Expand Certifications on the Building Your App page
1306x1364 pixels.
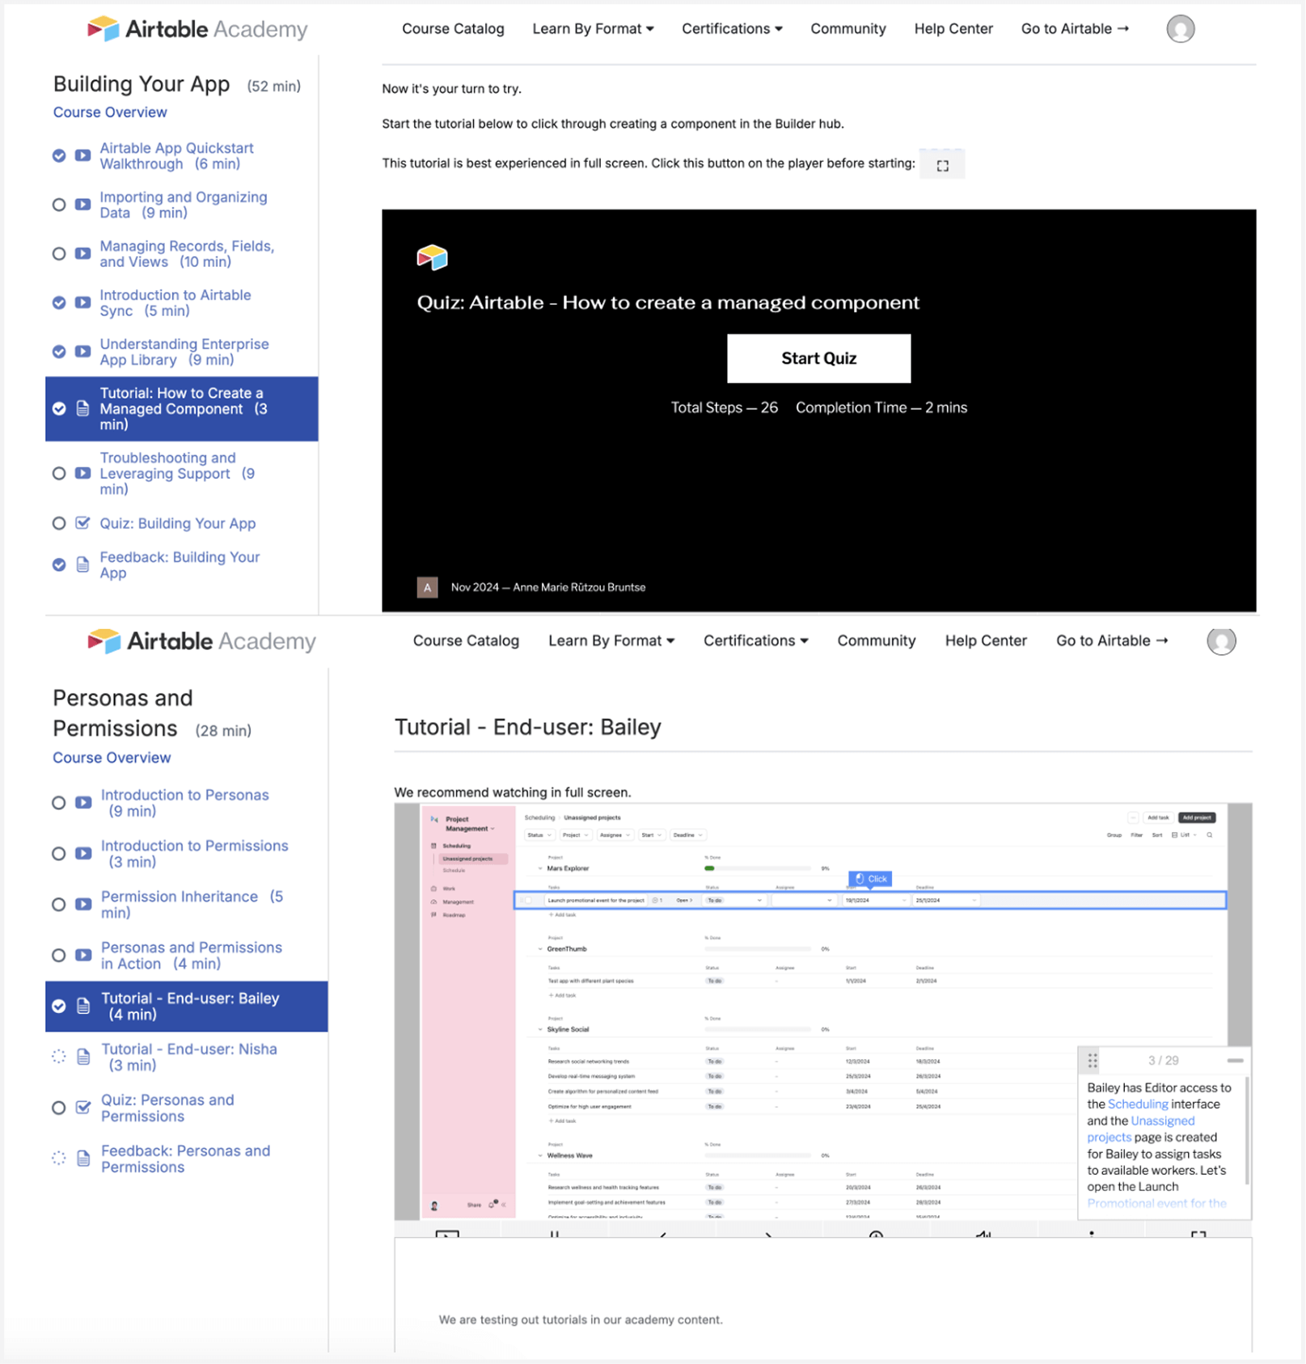click(732, 29)
